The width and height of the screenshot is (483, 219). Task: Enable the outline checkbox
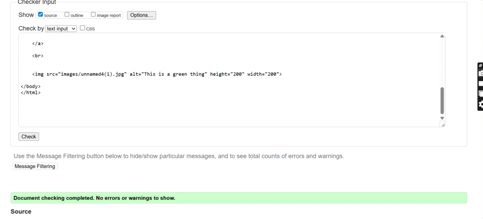click(67, 15)
